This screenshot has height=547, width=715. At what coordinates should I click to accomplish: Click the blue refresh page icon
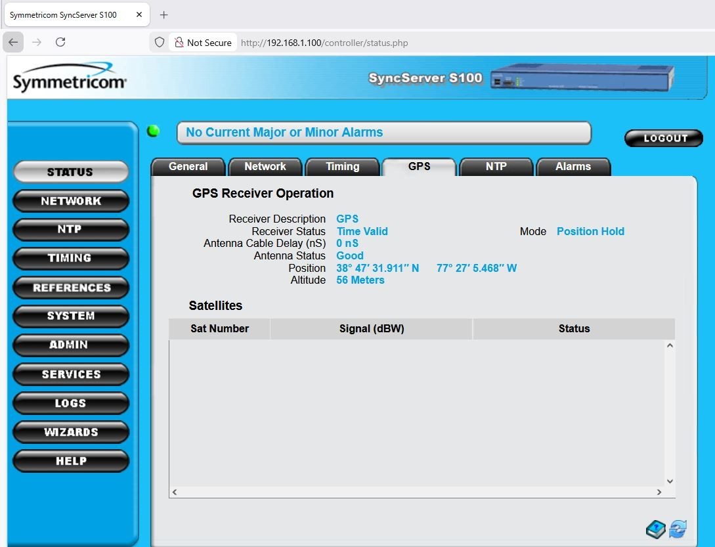(x=678, y=529)
